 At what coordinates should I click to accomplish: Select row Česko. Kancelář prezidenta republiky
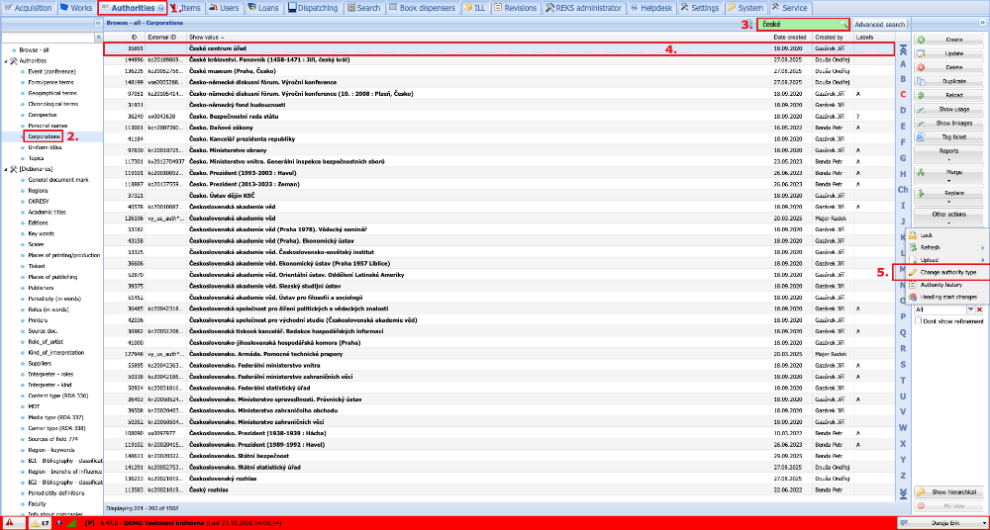pyautogui.click(x=499, y=138)
